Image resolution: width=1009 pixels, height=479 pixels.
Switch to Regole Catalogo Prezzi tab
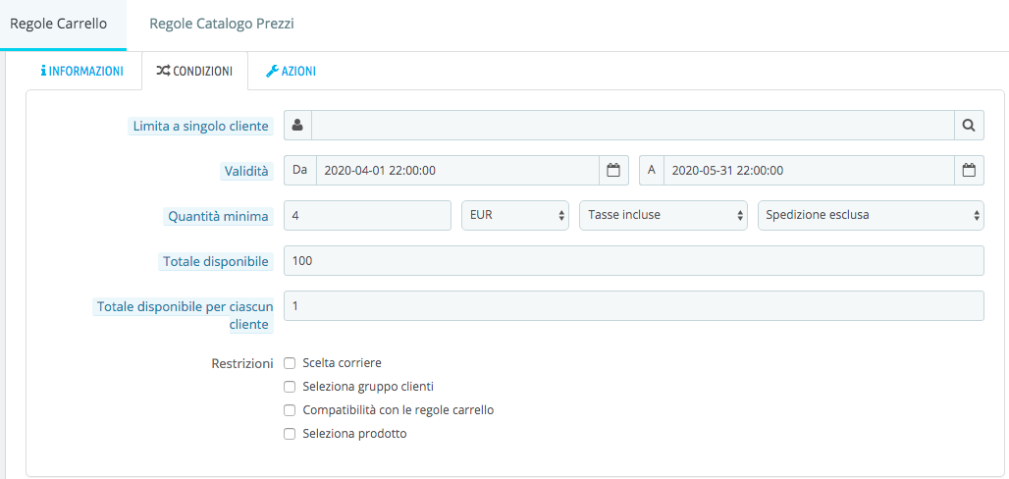[x=222, y=24]
